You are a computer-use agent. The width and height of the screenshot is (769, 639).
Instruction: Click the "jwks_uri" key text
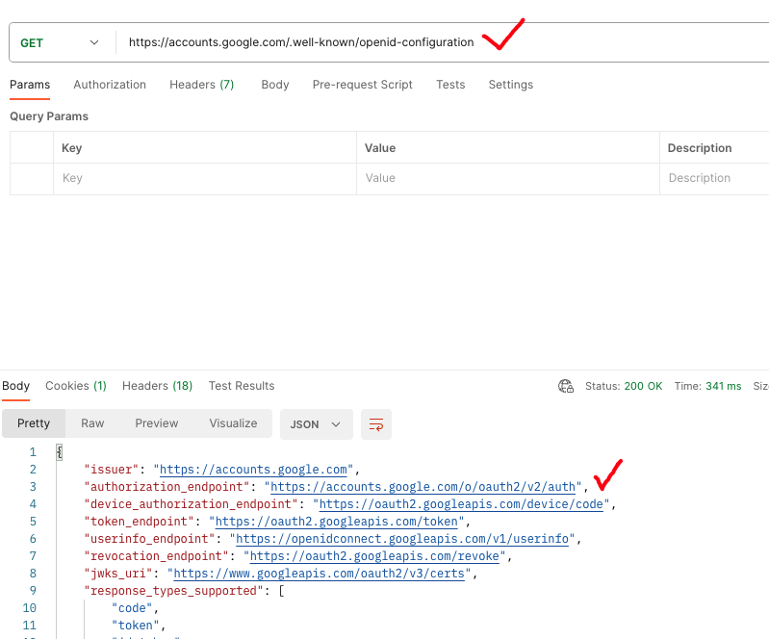point(118,574)
